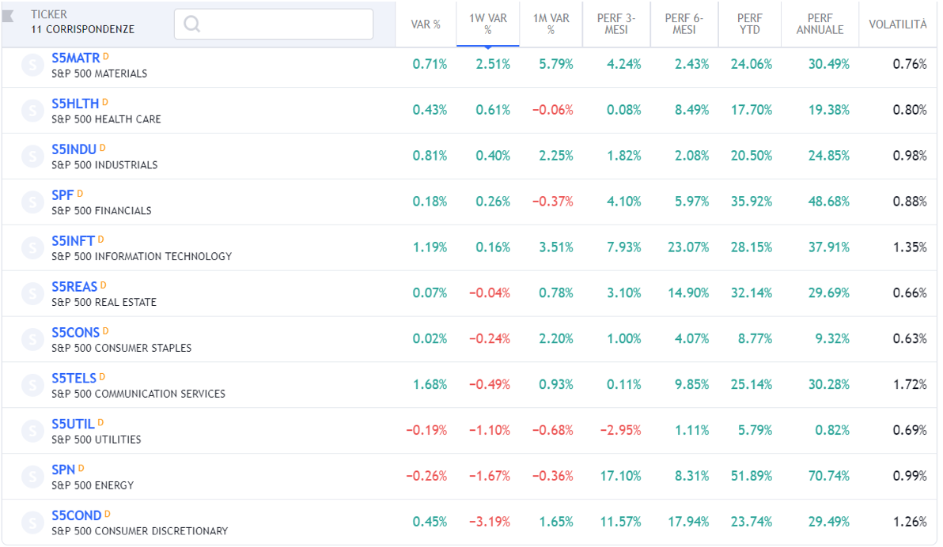Image resolution: width=943 pixels, height=547 pixels.
Task: Open the SPF Financials ticker link
Action: coord(62,195)
